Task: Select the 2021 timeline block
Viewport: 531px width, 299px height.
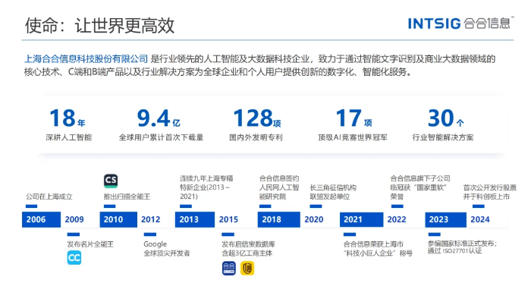Action: pyautogui.click(x=361, y=219)
